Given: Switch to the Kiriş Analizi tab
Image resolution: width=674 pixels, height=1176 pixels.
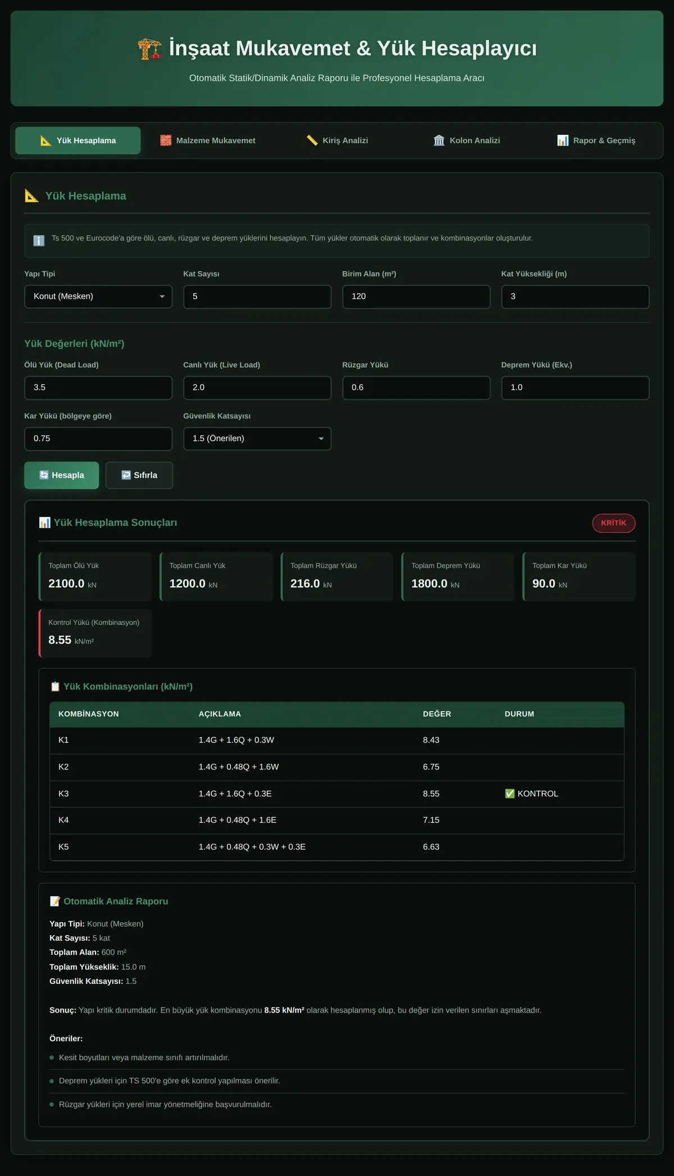Looking at the screenshot, I should coord(337,140).
